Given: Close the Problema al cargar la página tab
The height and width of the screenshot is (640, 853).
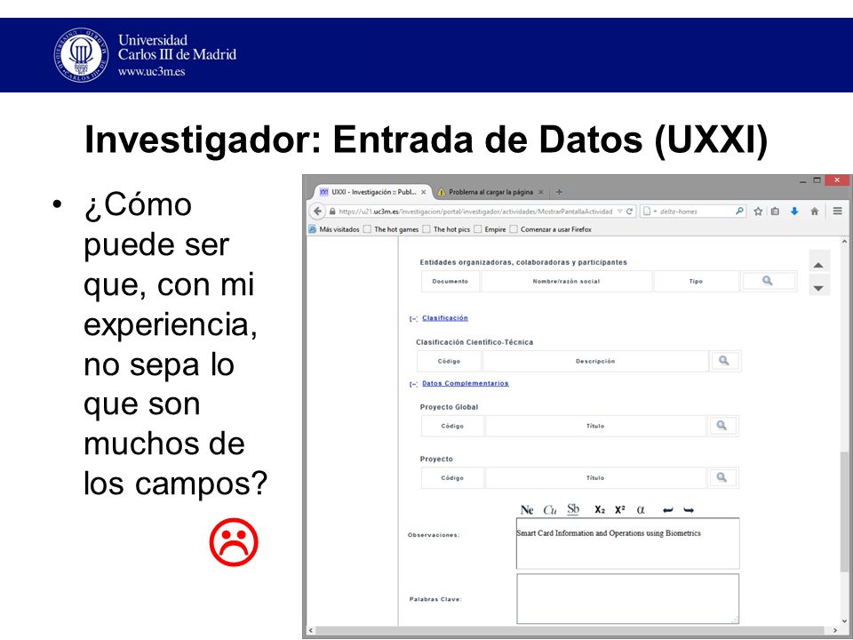Looking at the screenshot, I should [x=541, y=192].
